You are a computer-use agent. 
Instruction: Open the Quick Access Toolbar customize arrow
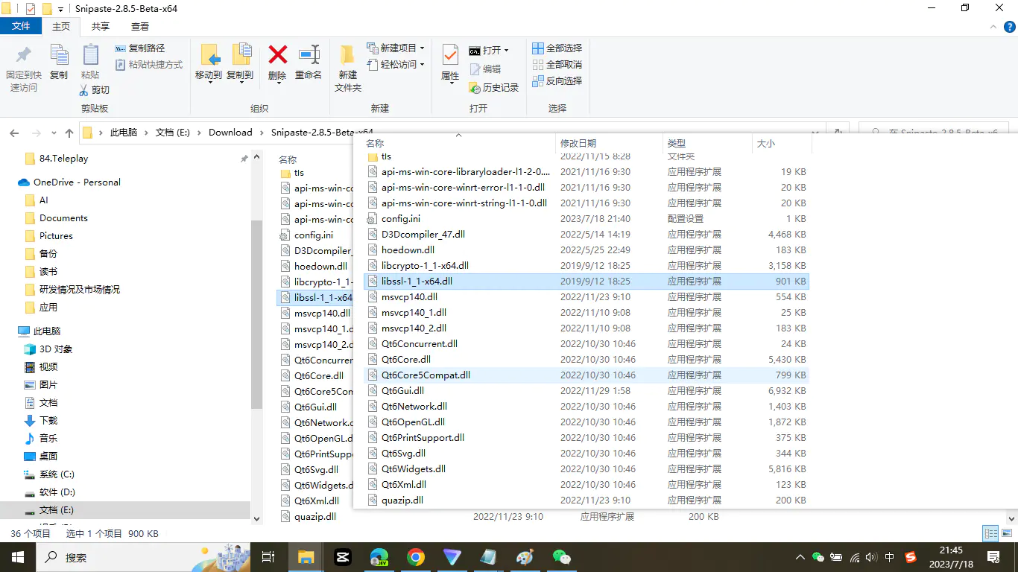pos(61,10)
